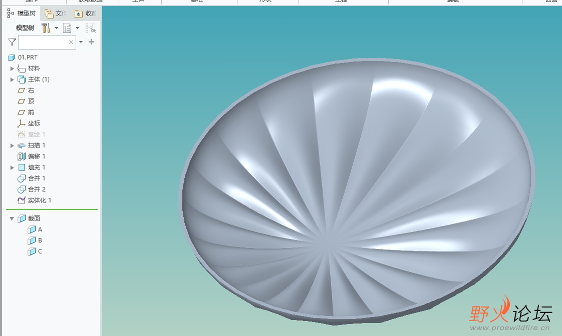Click the 材料 material icon

(x=21, y=68)
